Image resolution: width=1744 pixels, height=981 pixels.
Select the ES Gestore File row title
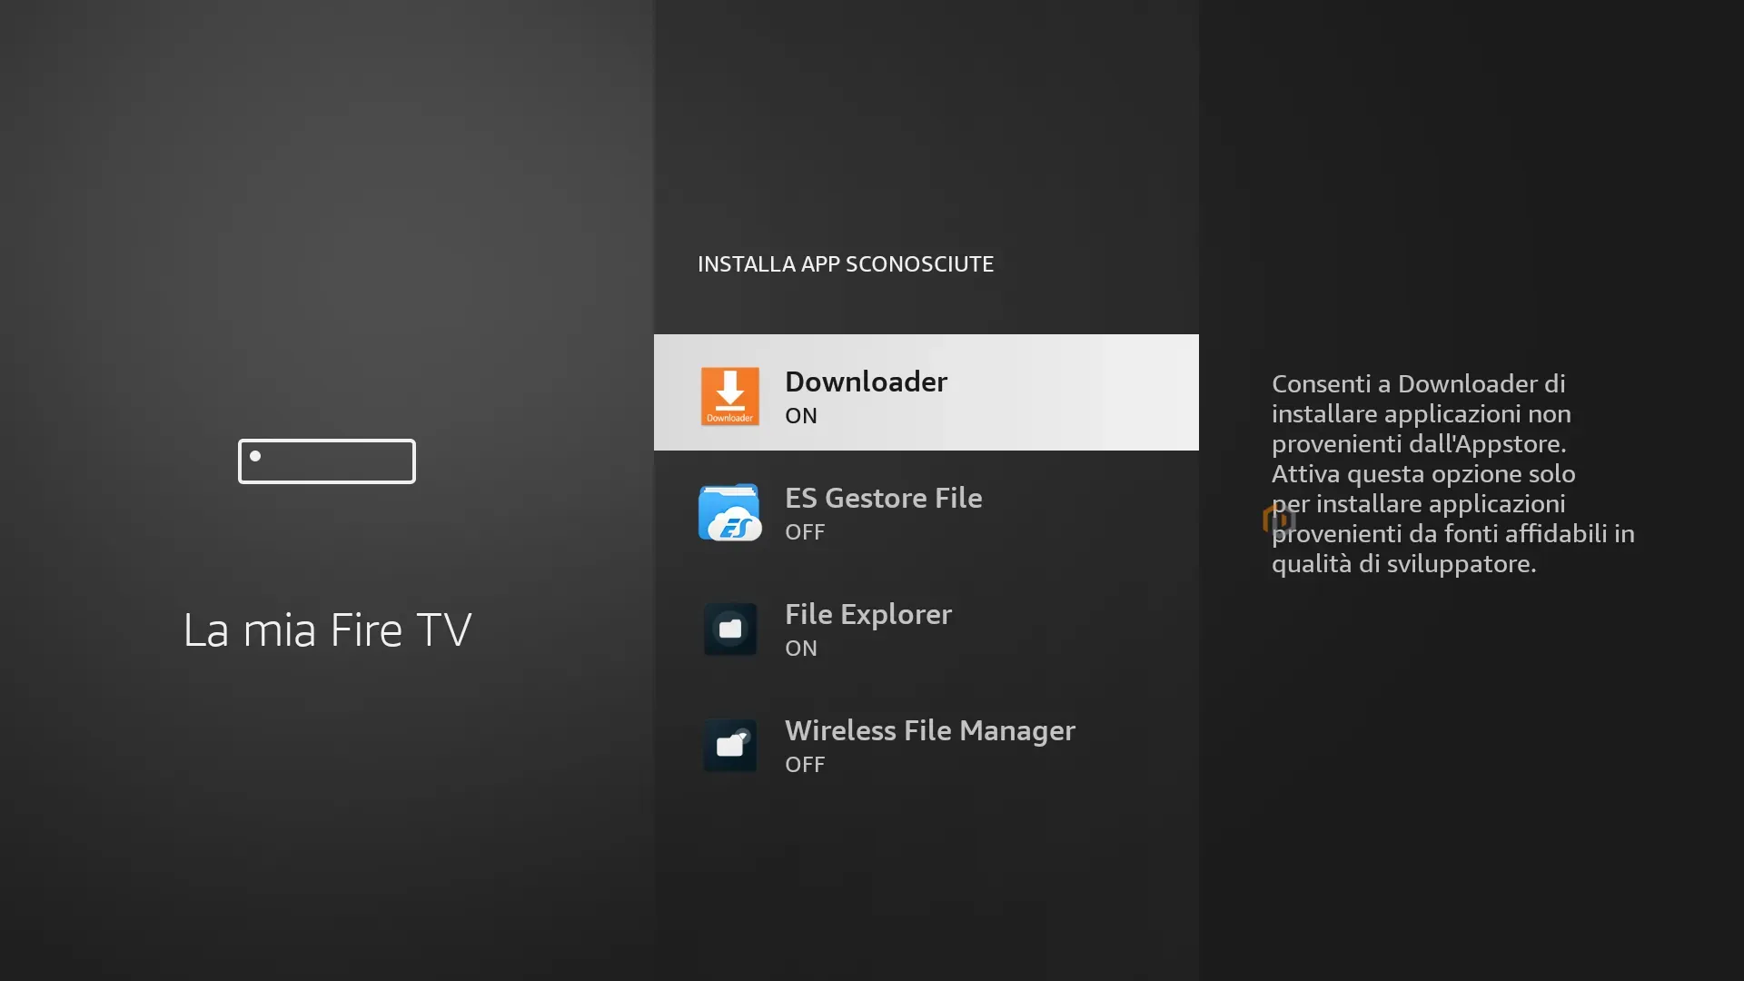click(x=883, y=498)
